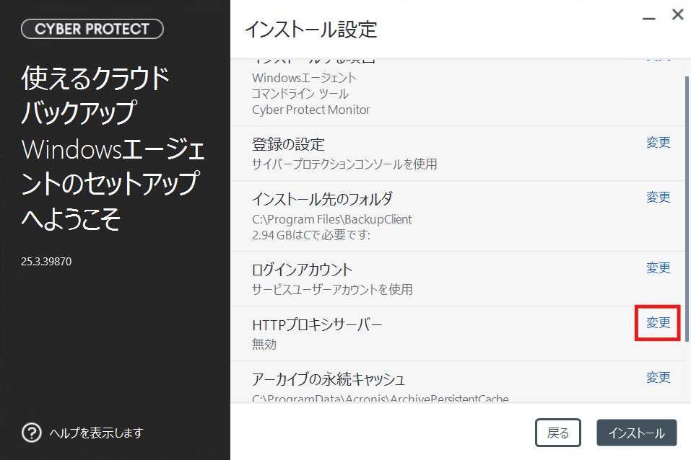Click the help question mark icon
This screenshot has width=691, height=460.
click(32, 433)
